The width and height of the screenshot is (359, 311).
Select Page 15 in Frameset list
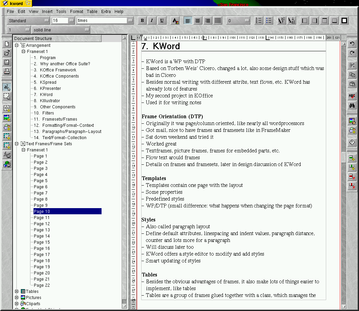tap(42, 242)
